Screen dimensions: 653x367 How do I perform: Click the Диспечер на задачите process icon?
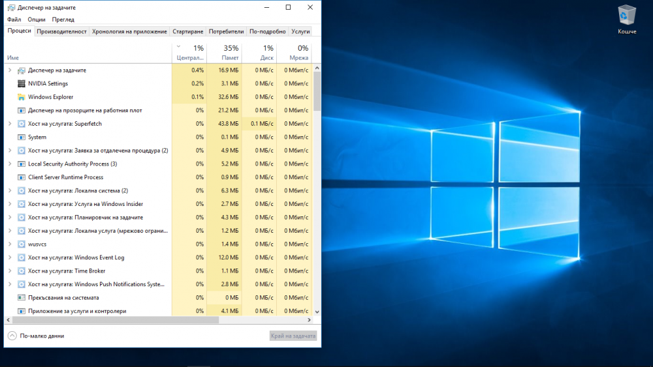22,70
